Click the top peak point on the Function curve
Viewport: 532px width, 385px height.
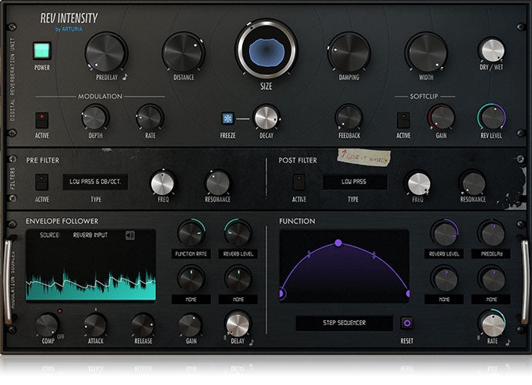pyautogui.click(x=338, y=243)
